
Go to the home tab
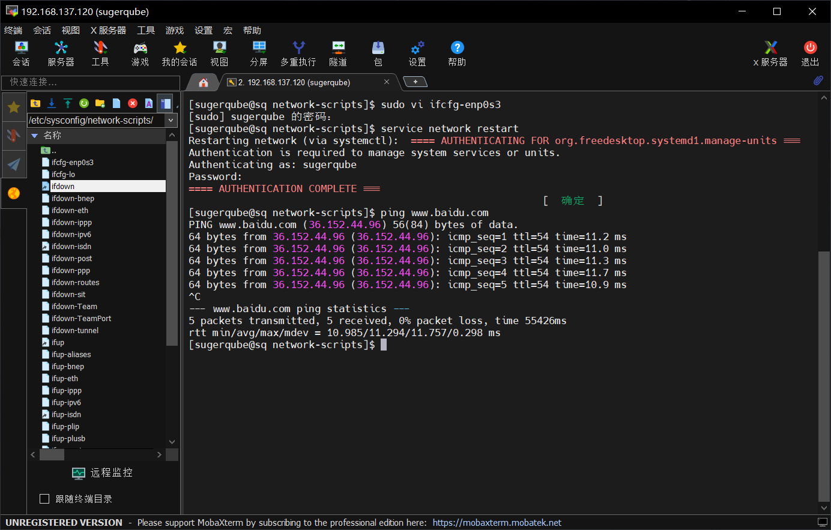204,82
